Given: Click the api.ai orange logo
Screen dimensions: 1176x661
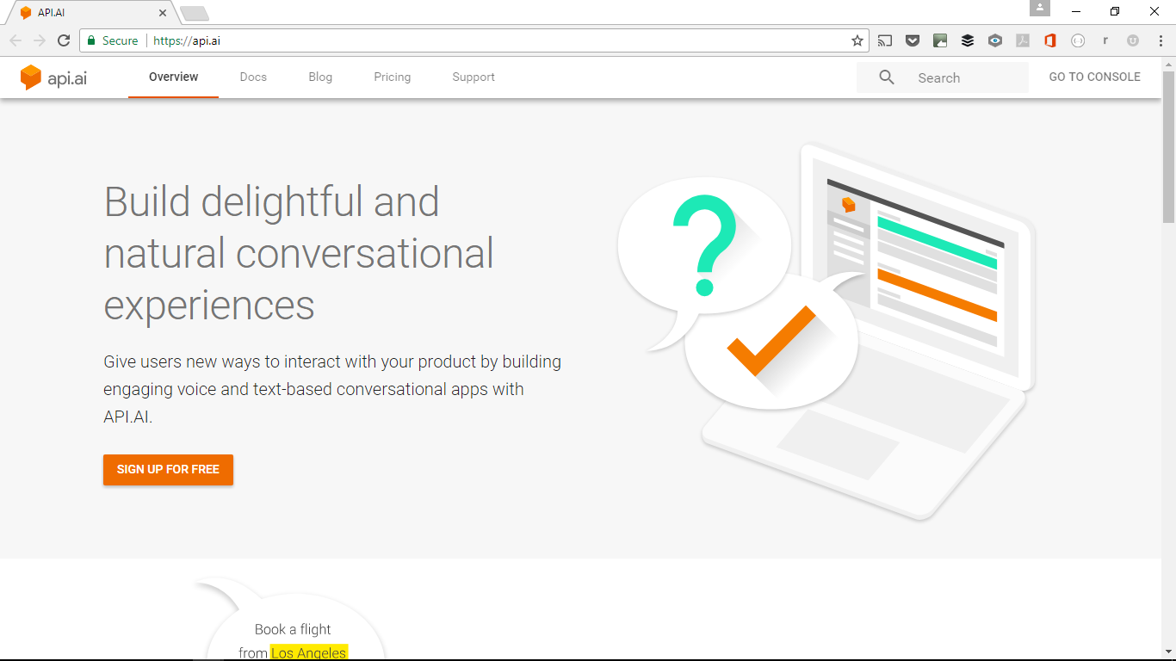Looking at the screenshot, I should click(x=53, y=77).
